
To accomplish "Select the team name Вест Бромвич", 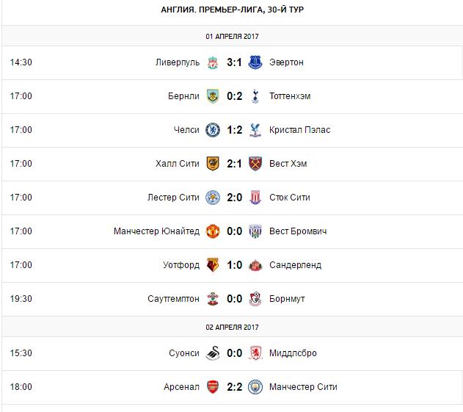I will [x=298, y=231].
